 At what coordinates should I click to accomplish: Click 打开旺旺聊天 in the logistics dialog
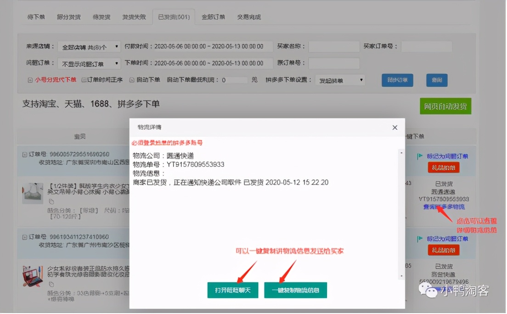coord(233,290)
